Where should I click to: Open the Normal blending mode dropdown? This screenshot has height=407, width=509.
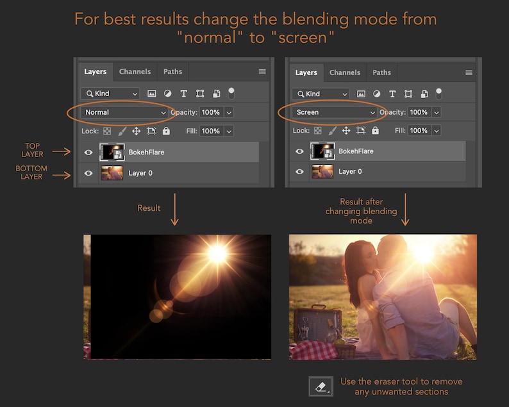pyautogui.click(x=124, y=112)
